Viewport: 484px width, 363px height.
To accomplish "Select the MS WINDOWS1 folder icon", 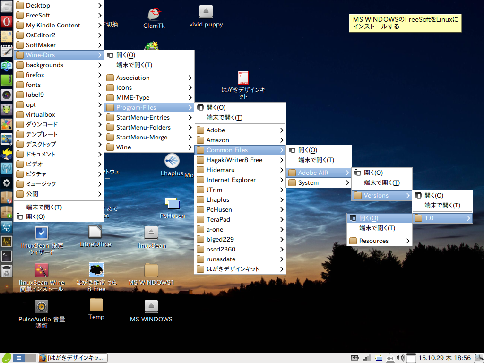I will point(151,275).
